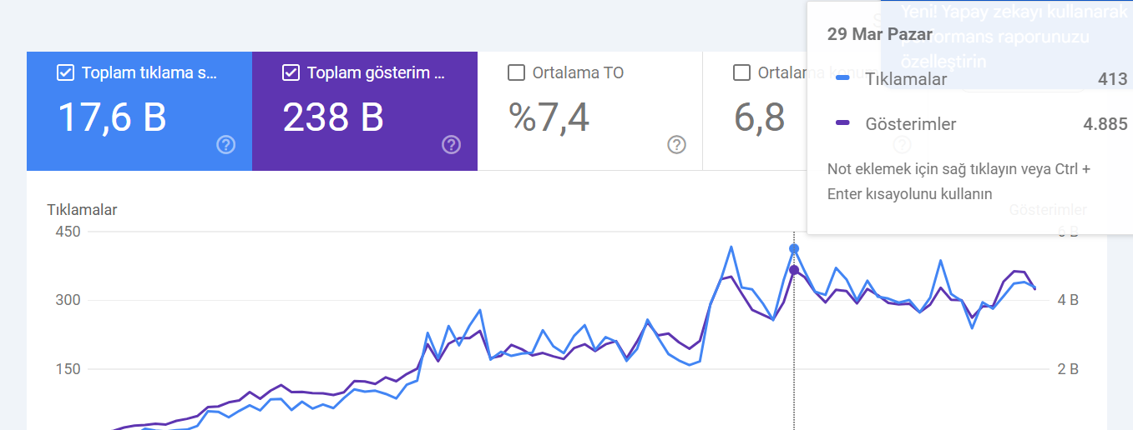Enable the Ortalama TO checkbox
This screenshot has width=1133, height=430.
point(516,73)
